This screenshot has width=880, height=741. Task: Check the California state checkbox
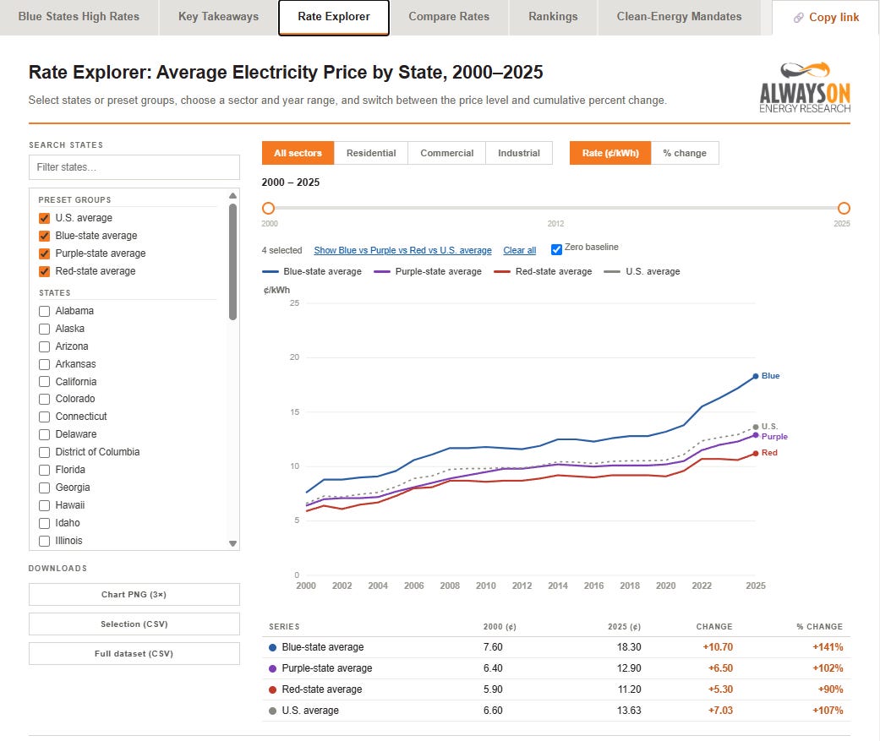tap(44, 382)
